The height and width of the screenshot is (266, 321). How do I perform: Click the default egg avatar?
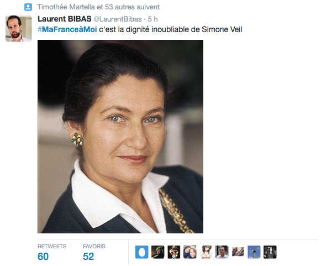click(141, 252)
